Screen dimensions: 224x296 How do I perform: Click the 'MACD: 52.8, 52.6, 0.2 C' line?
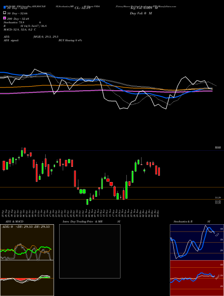[x=20, y=30]
